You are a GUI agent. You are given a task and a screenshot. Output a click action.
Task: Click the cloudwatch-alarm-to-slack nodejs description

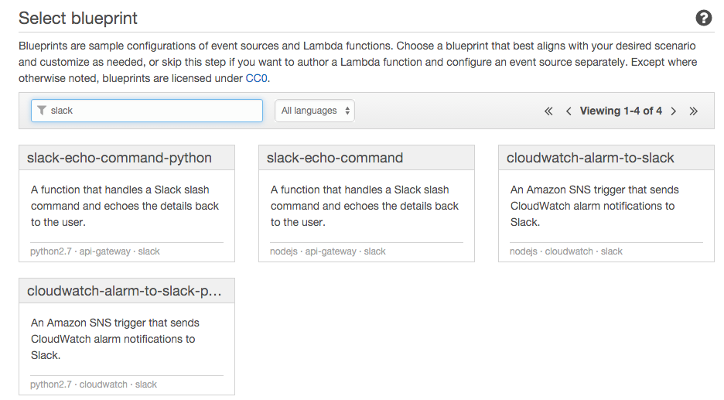click(595, 206)
